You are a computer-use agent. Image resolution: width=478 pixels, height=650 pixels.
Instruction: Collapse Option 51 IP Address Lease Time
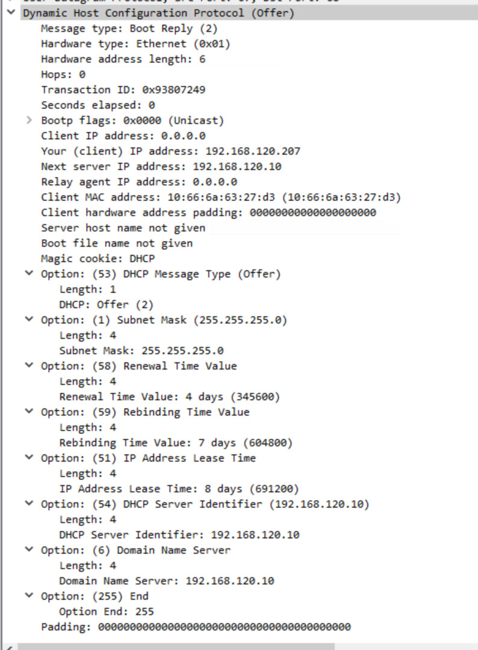(x=29, y=458)
